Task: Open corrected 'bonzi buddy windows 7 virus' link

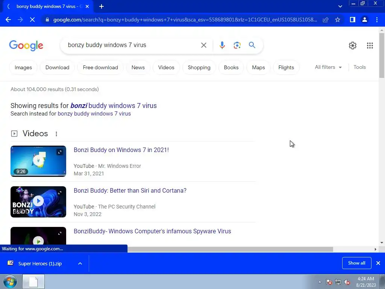Action: (x=114, y=106)
